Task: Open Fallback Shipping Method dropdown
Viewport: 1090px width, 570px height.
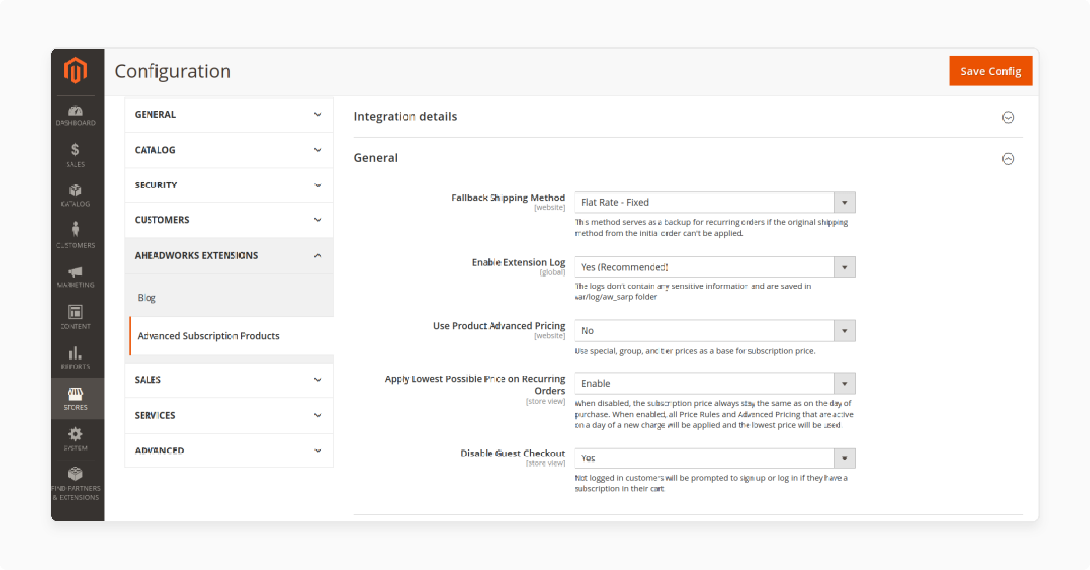Action: click(715, 203)
